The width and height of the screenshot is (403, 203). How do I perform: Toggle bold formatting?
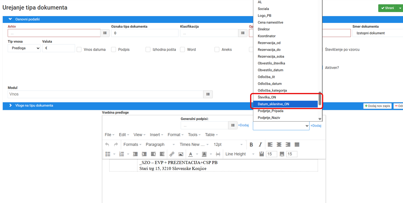click(x=251, y=144)
